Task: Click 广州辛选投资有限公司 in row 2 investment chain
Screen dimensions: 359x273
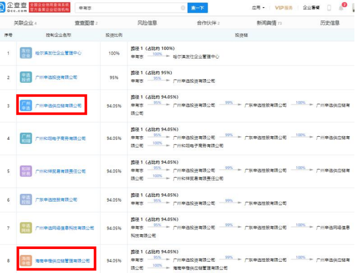Action: point(194,81)
